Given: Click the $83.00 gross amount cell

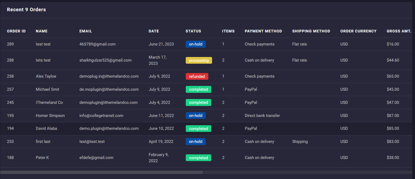Looking at the screenshot, I should (393, 142).
